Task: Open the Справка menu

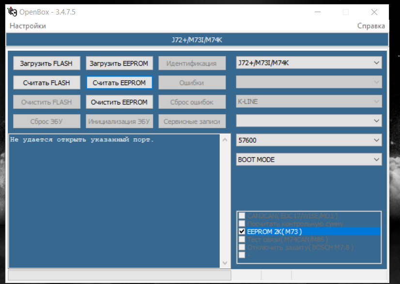Action: (x=371, y=26)
